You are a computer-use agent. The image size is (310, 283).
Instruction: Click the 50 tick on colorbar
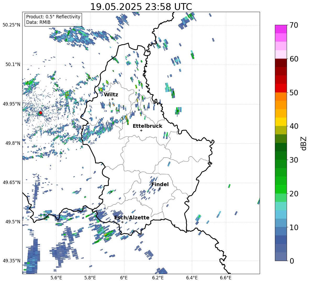pos(294,93)
